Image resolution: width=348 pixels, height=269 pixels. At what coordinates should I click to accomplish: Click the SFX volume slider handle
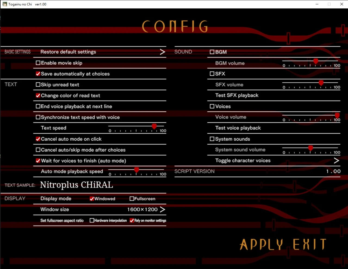pyautogui.click(x=321, y=83)
